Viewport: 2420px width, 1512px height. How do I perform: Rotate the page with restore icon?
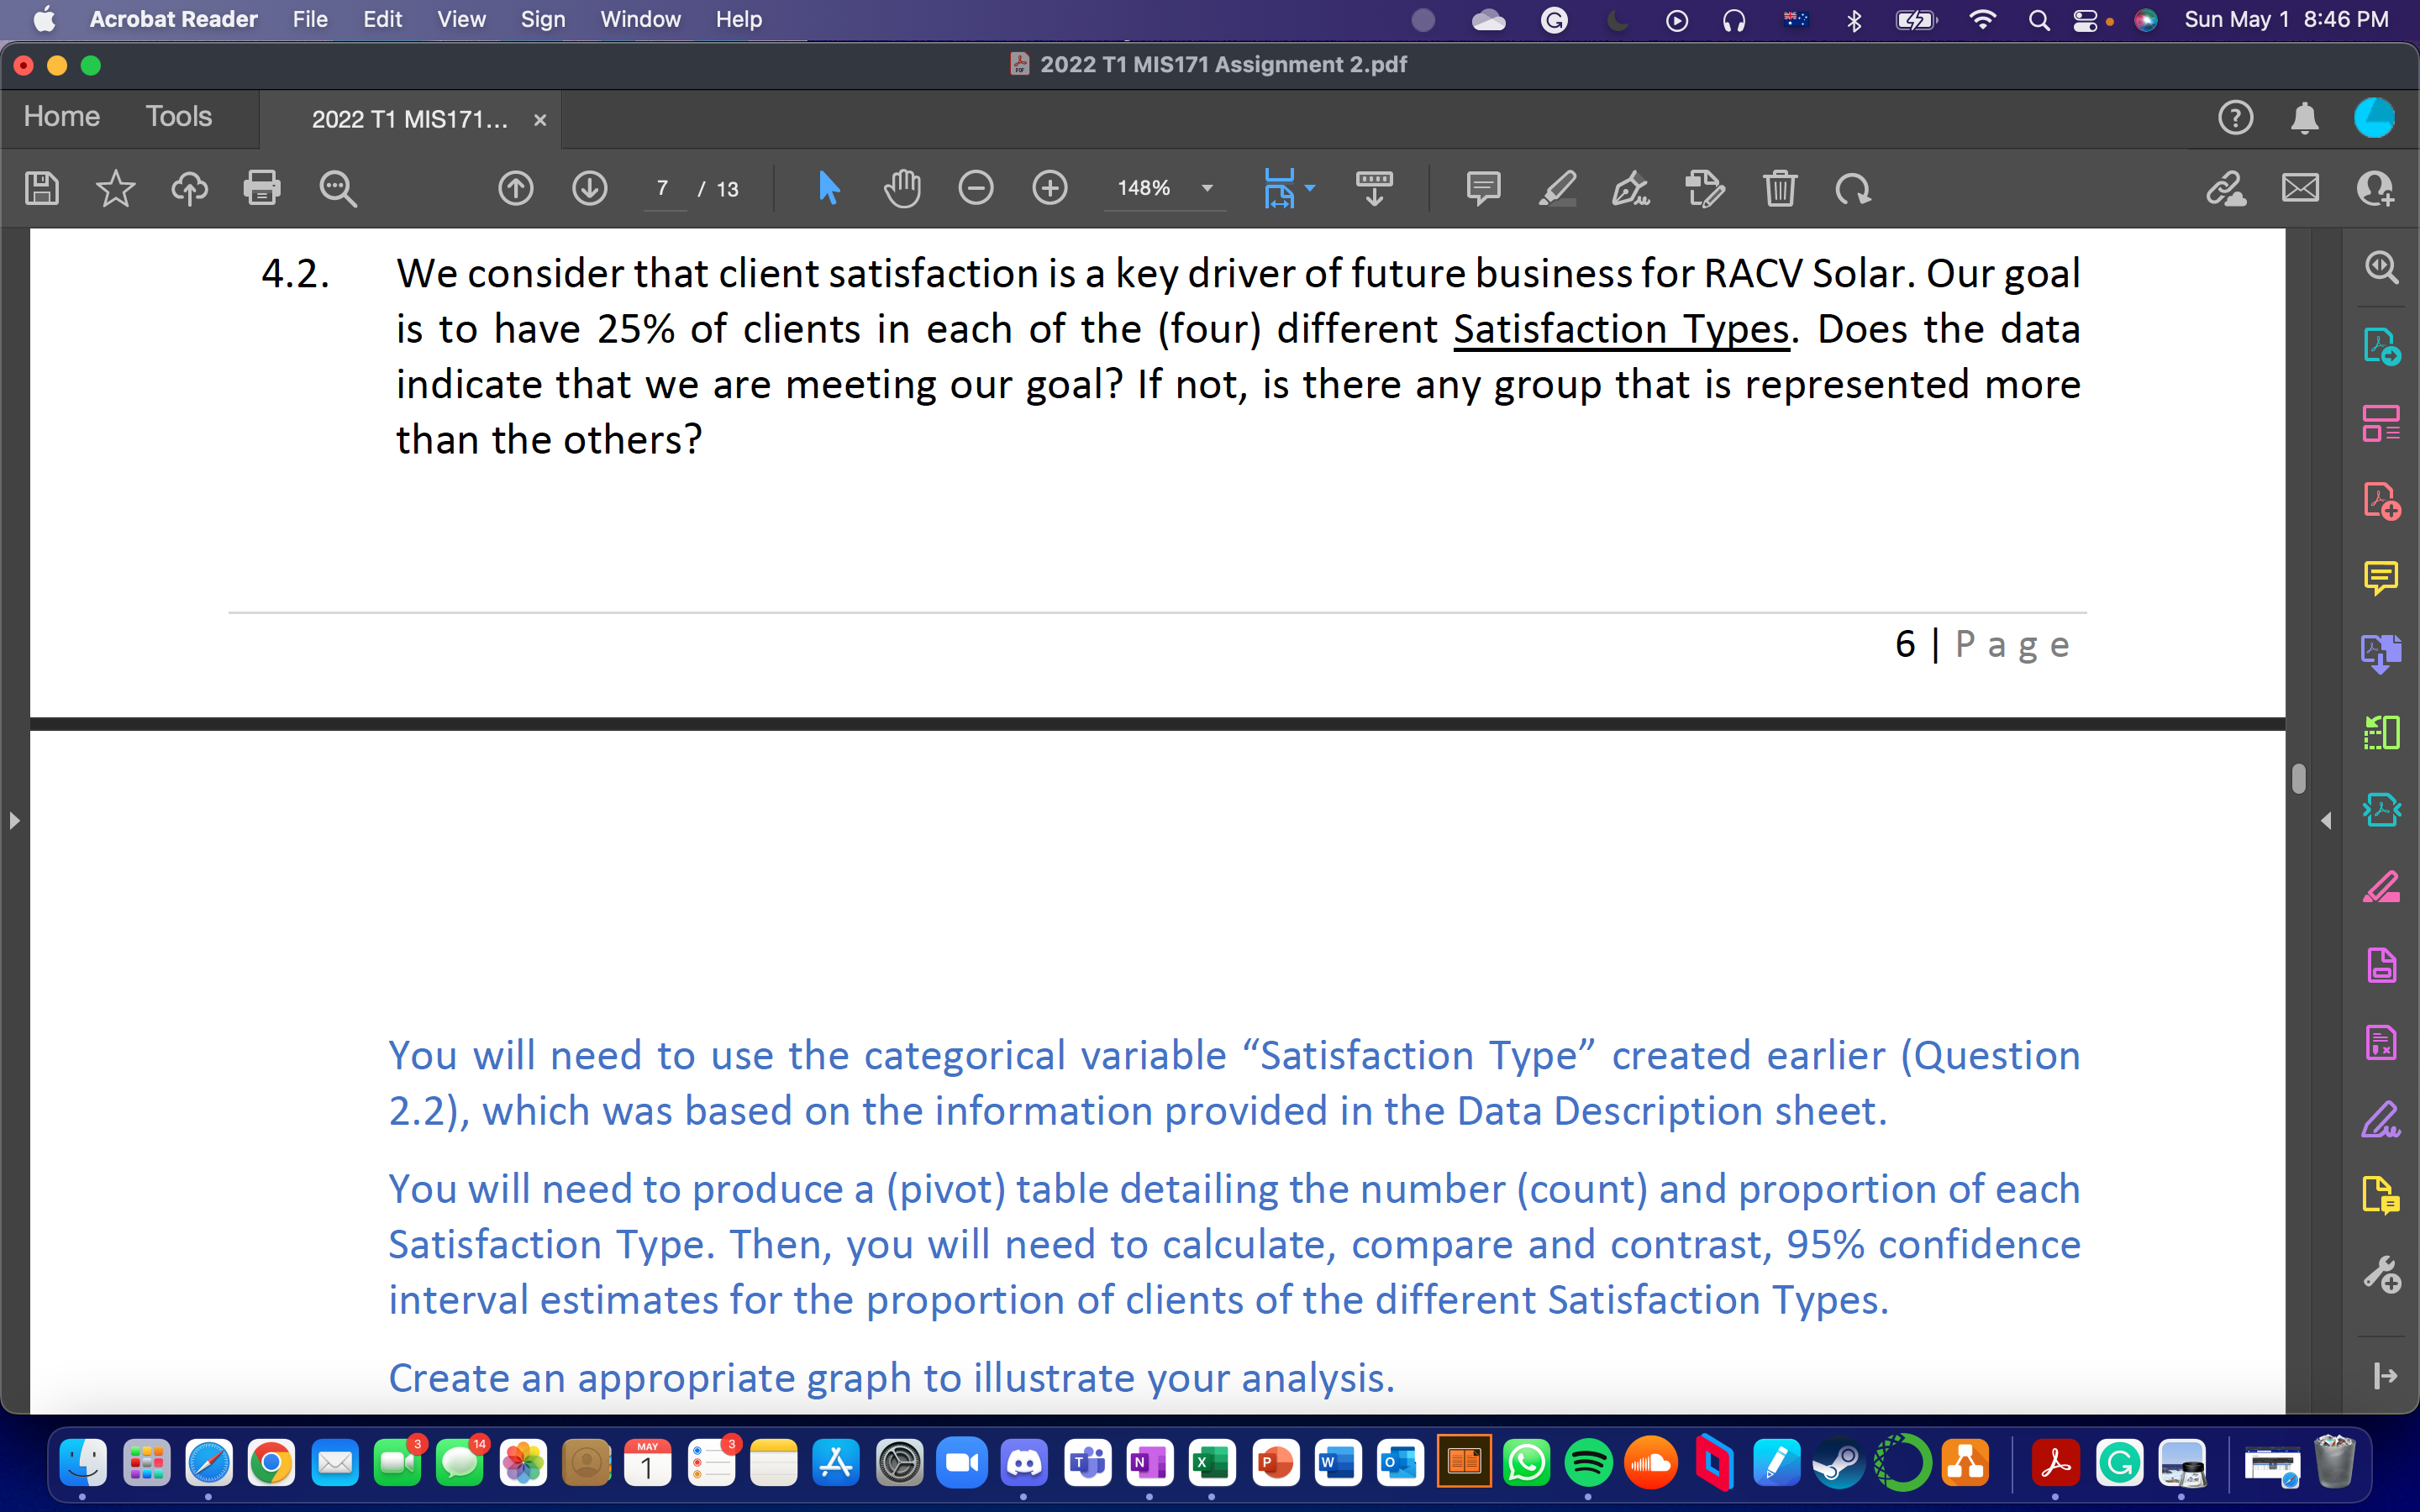[1853, 188]
